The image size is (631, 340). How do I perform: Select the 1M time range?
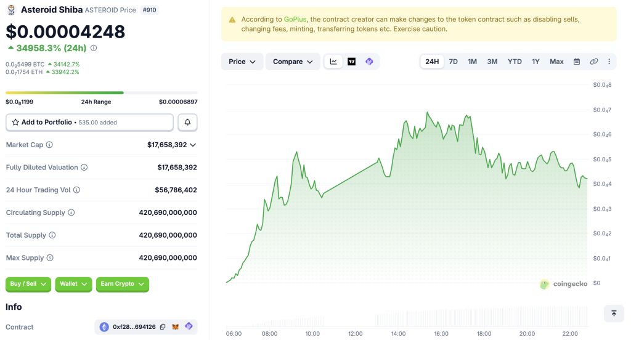[x=472, y=62]
